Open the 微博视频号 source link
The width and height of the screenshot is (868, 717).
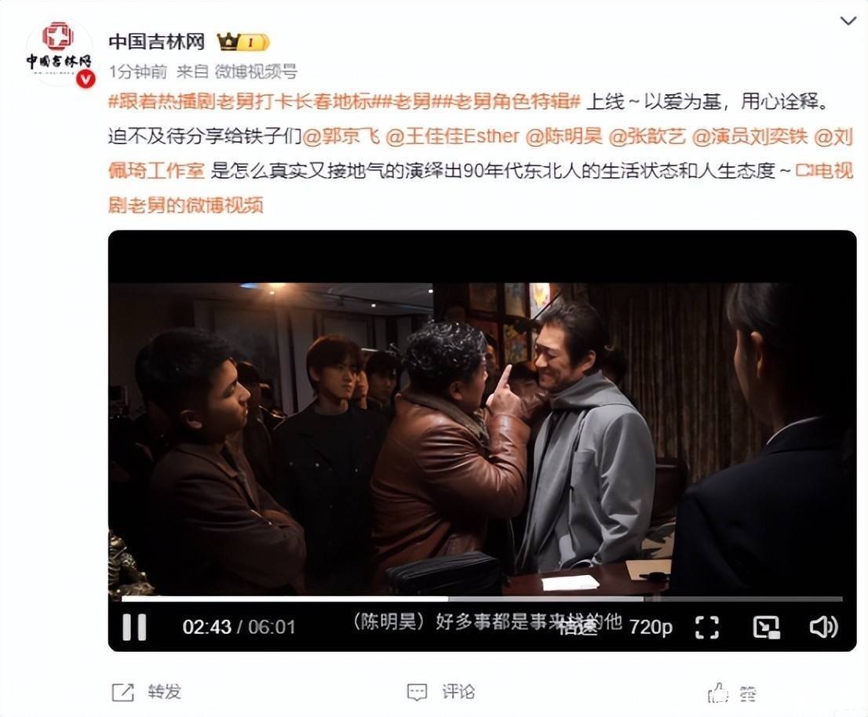pos(256,71)
